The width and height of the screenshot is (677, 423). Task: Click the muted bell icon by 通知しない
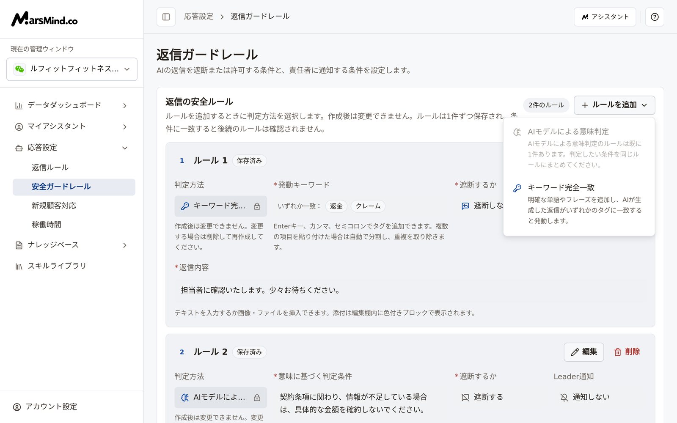click(x=564, y=398)
